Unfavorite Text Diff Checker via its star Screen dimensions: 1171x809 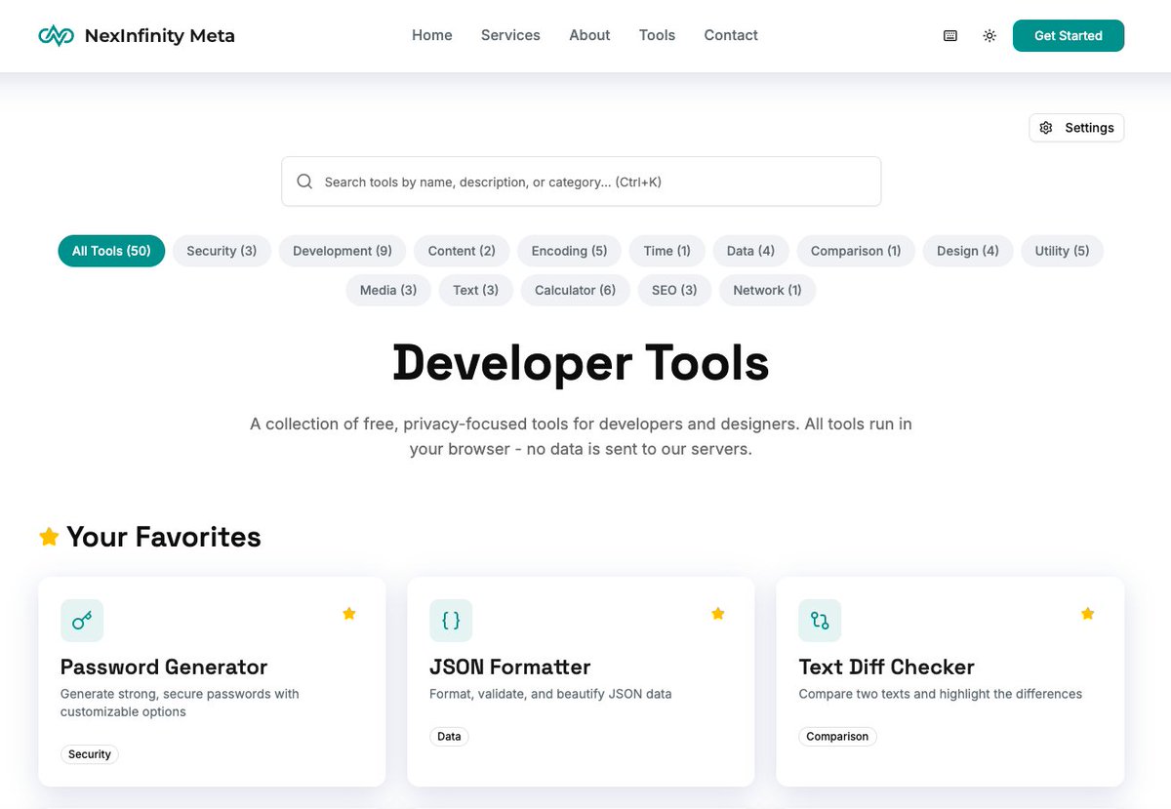click(1087, 614)
